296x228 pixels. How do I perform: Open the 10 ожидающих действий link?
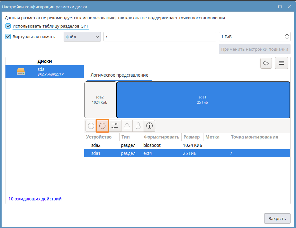coord(35,199)
